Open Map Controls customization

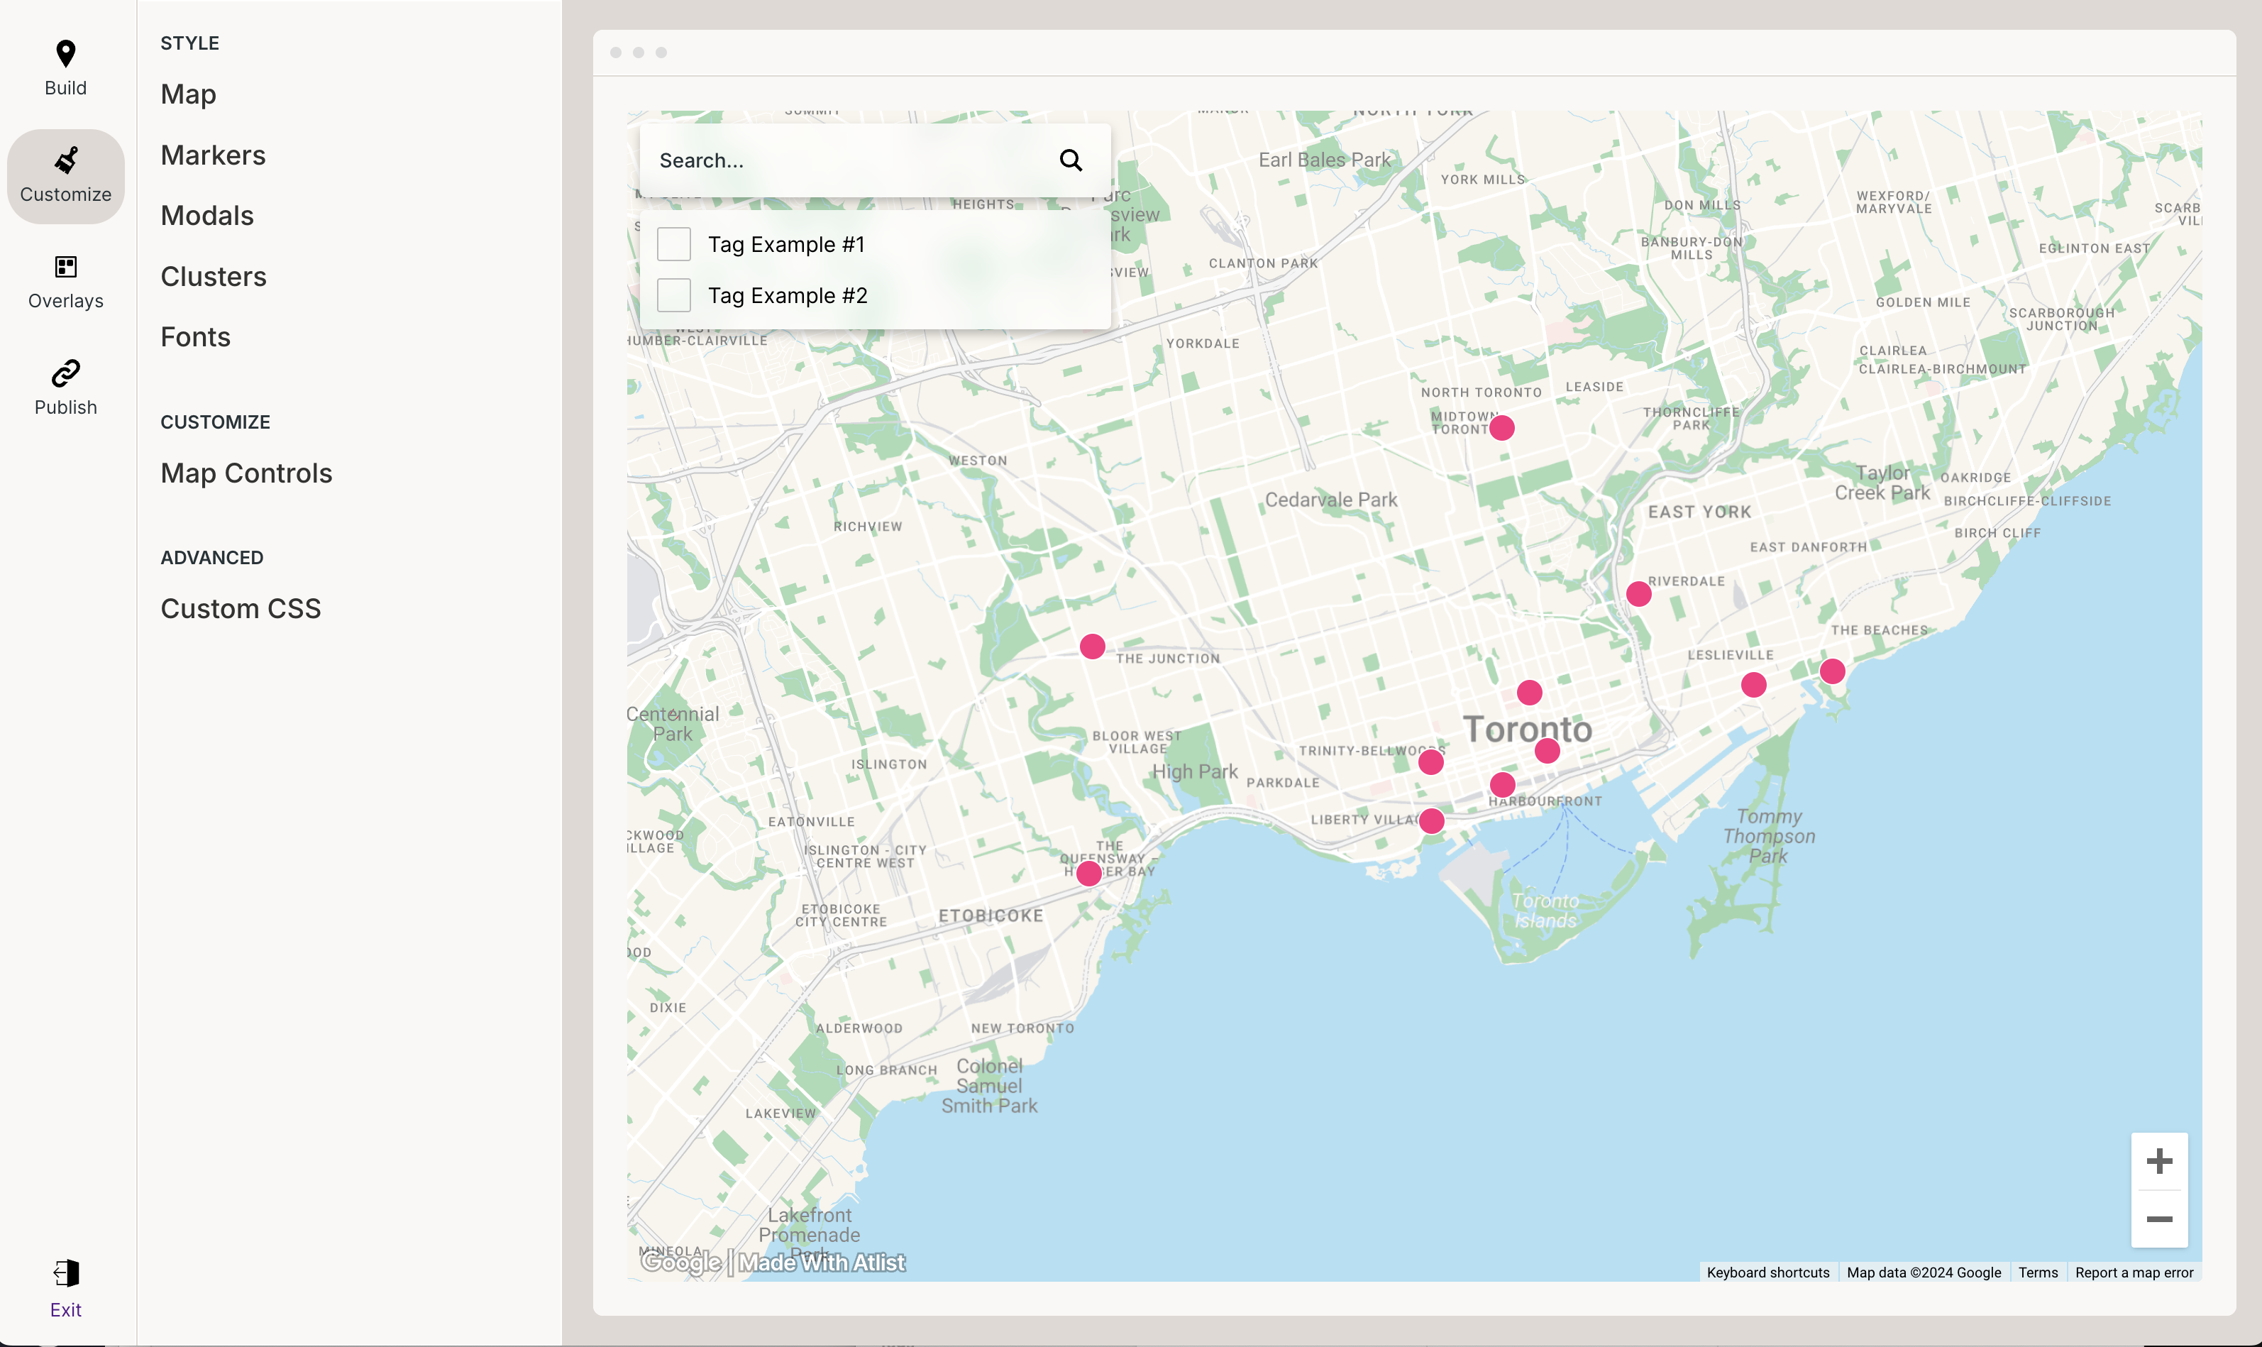click(246, 474)
